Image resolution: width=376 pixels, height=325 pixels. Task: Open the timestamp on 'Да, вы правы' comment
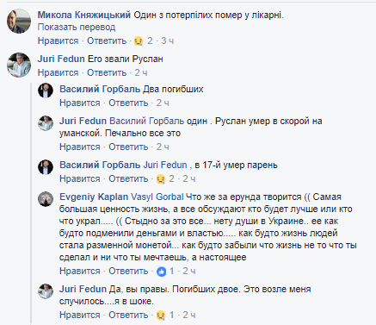tap(189, 315)
